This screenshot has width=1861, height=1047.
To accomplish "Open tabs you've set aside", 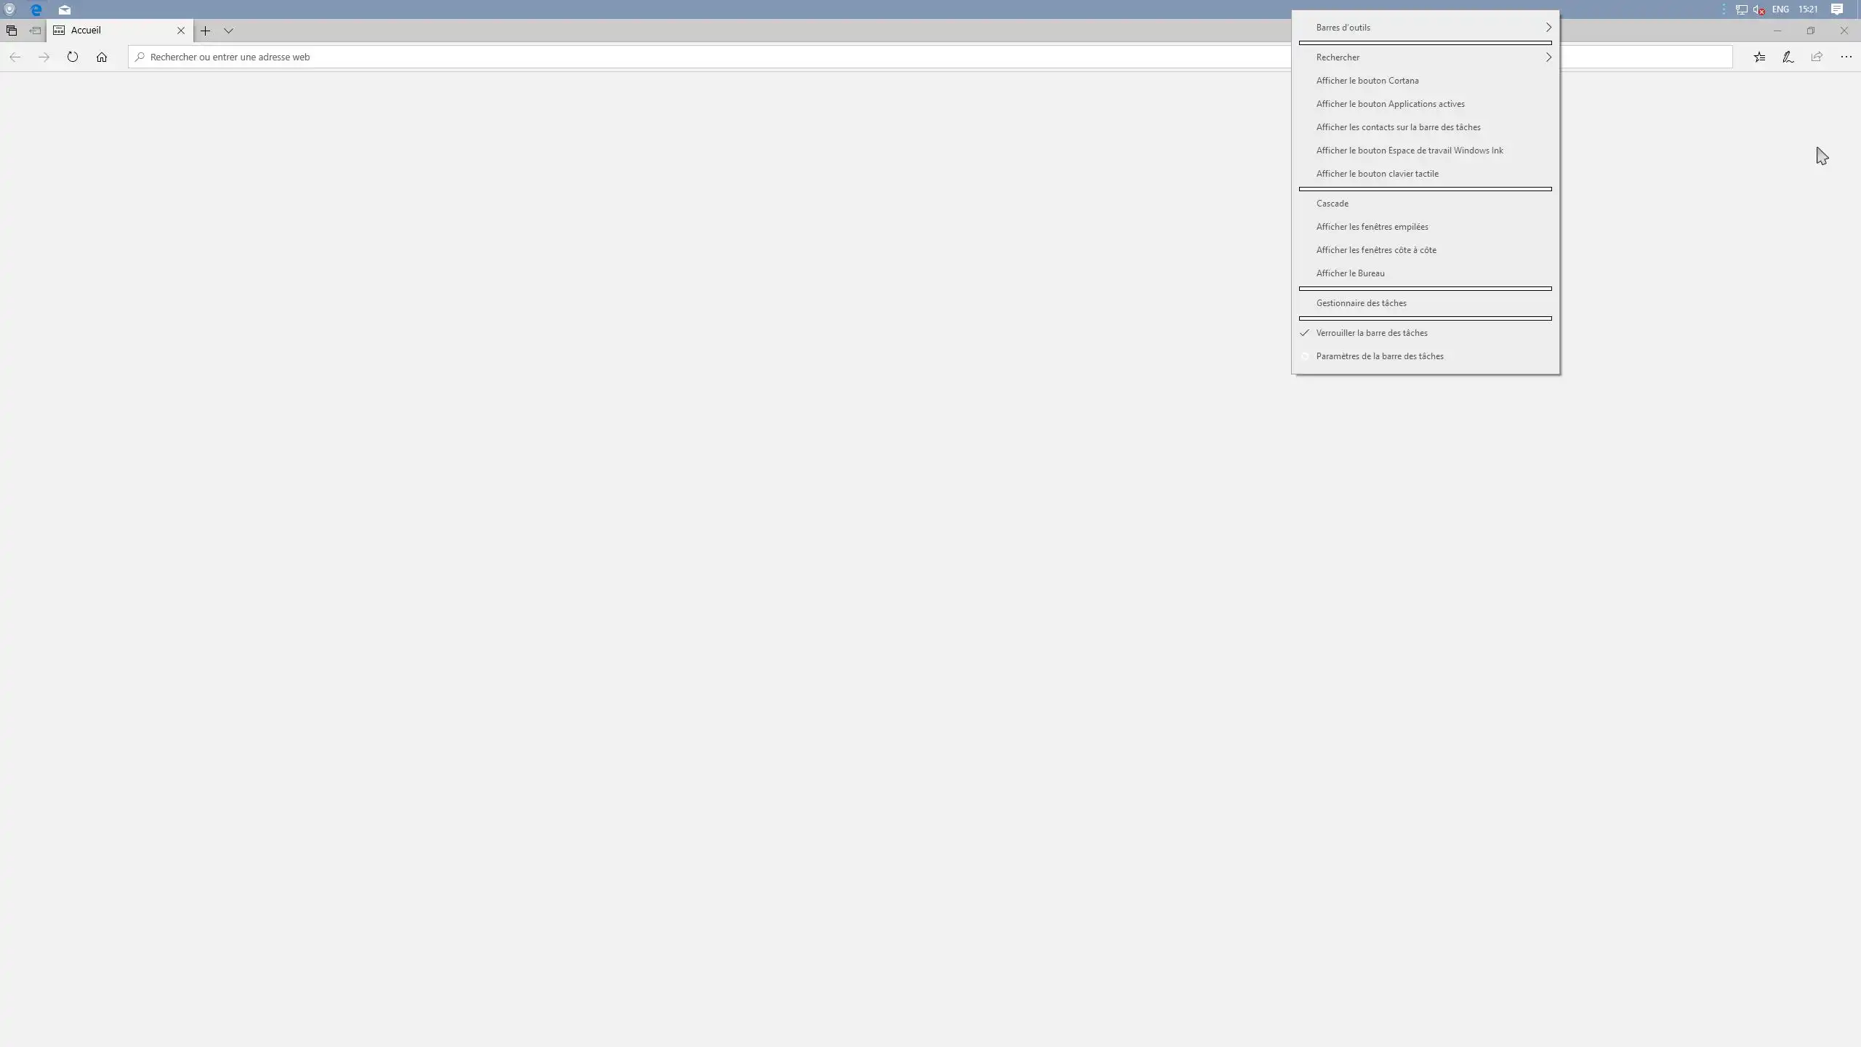I will coord(11,31).
